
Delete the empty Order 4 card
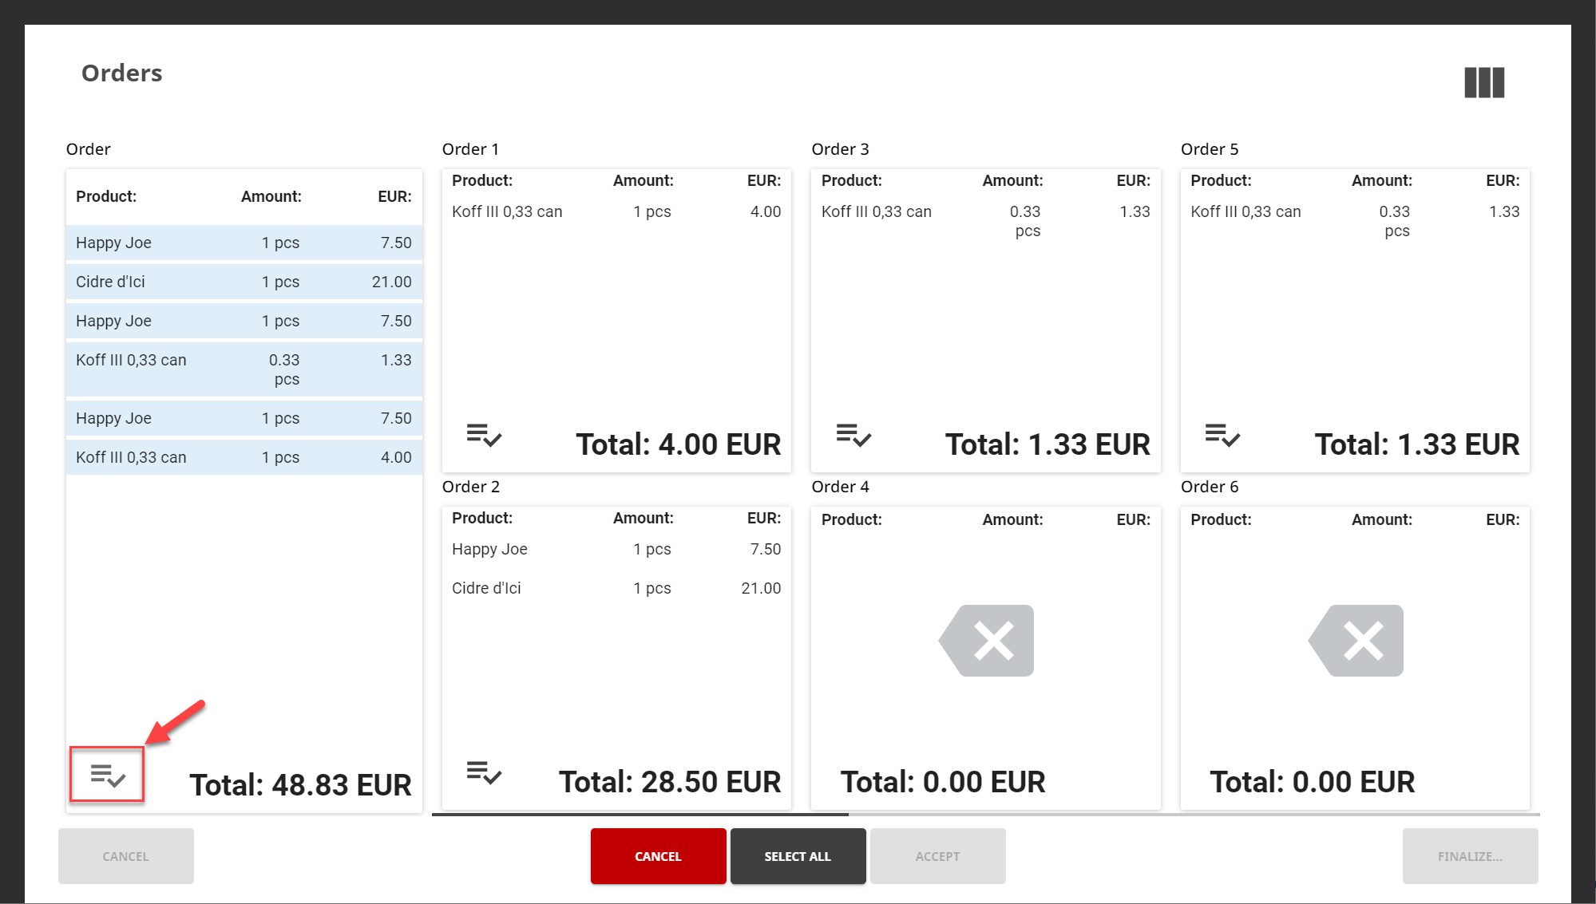click(x=987, y=641)
